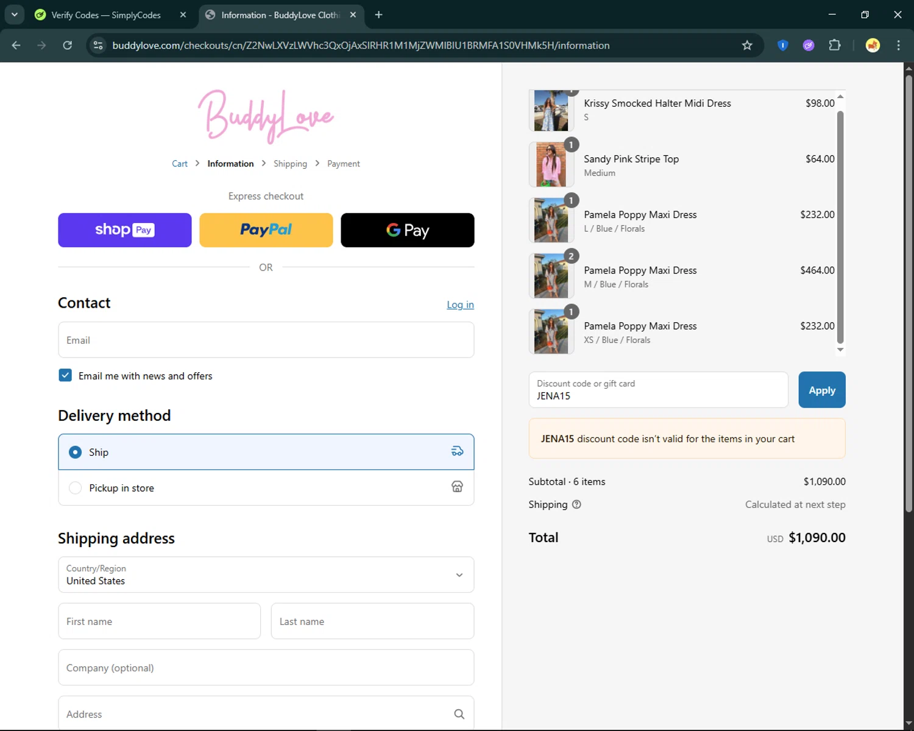The image size is (914, 731).
Task: Click the browser forward arrow
Action: click(x=41, y=45)
